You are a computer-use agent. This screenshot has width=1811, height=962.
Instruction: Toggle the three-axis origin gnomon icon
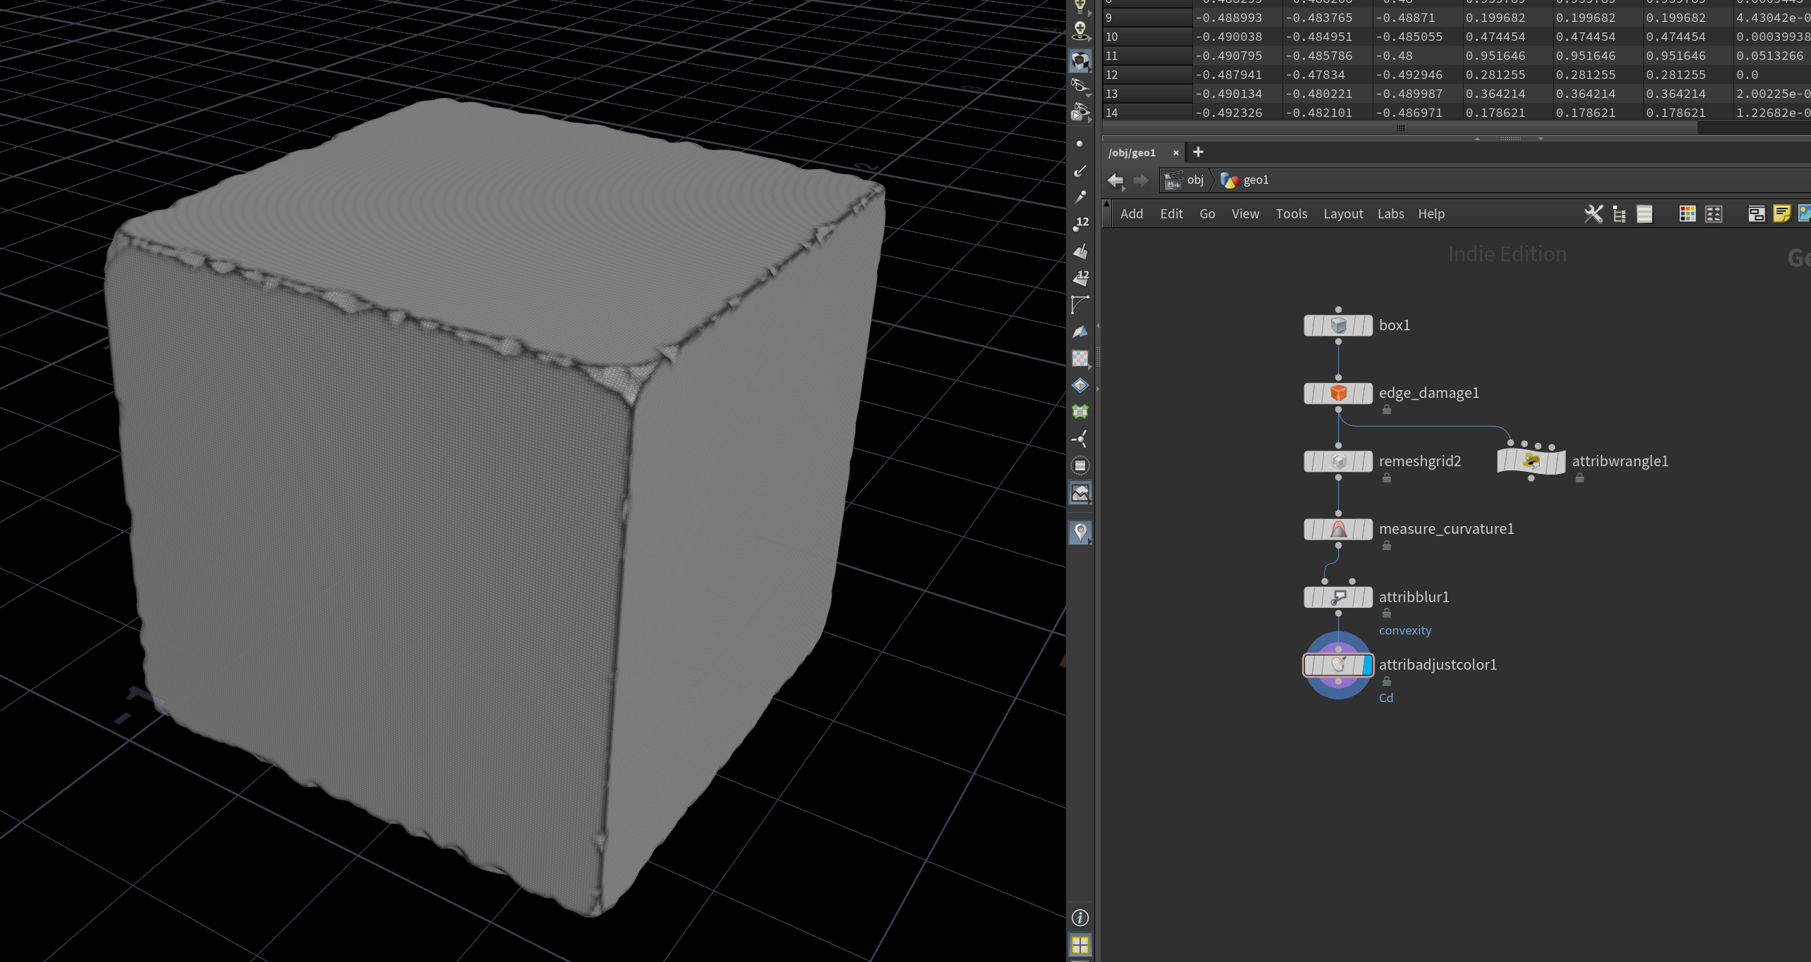1080,439
